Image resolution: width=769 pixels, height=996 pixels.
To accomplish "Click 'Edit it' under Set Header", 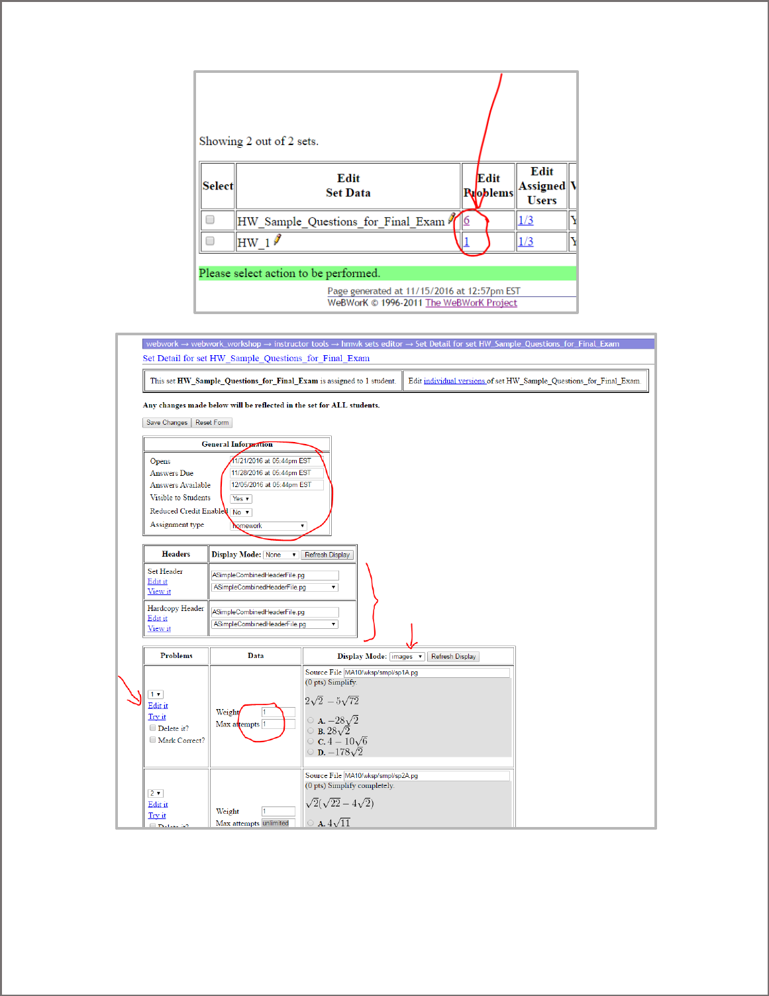I will pos(158,581).
